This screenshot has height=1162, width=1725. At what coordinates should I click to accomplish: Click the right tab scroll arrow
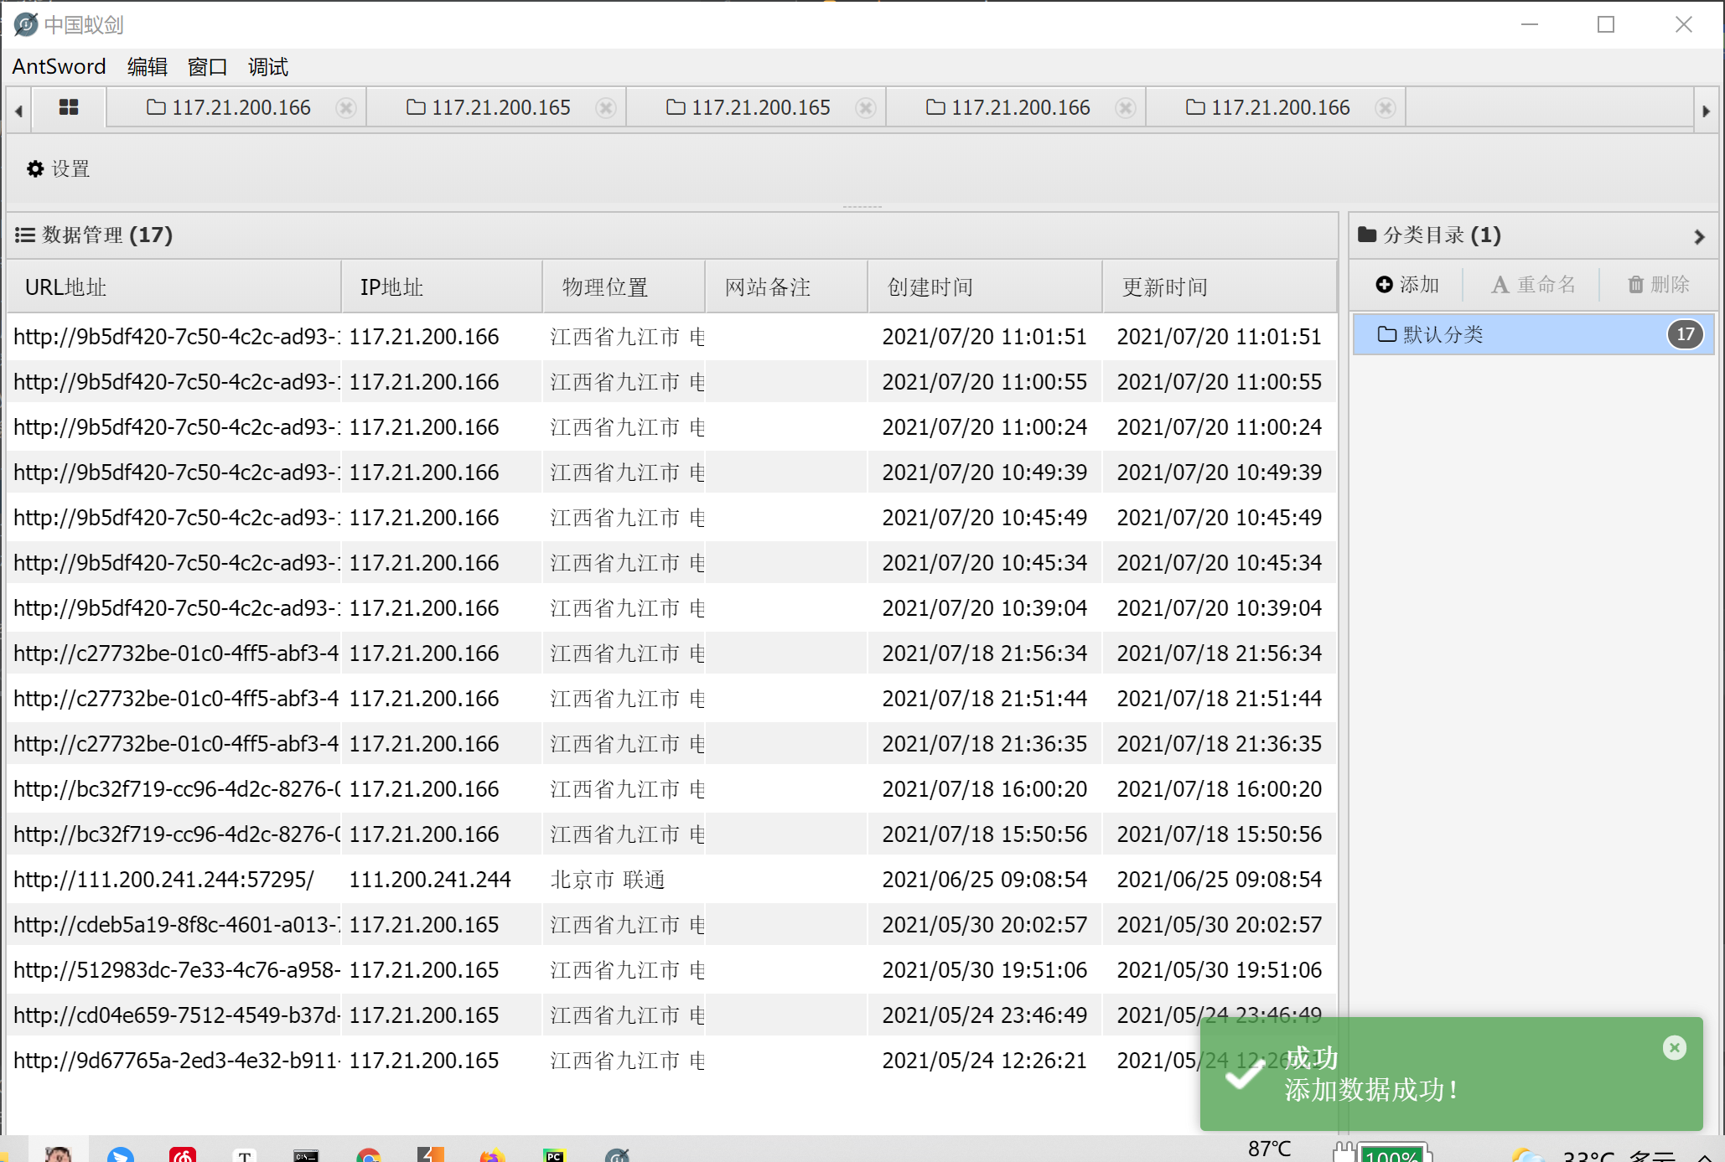point(1706,111)
